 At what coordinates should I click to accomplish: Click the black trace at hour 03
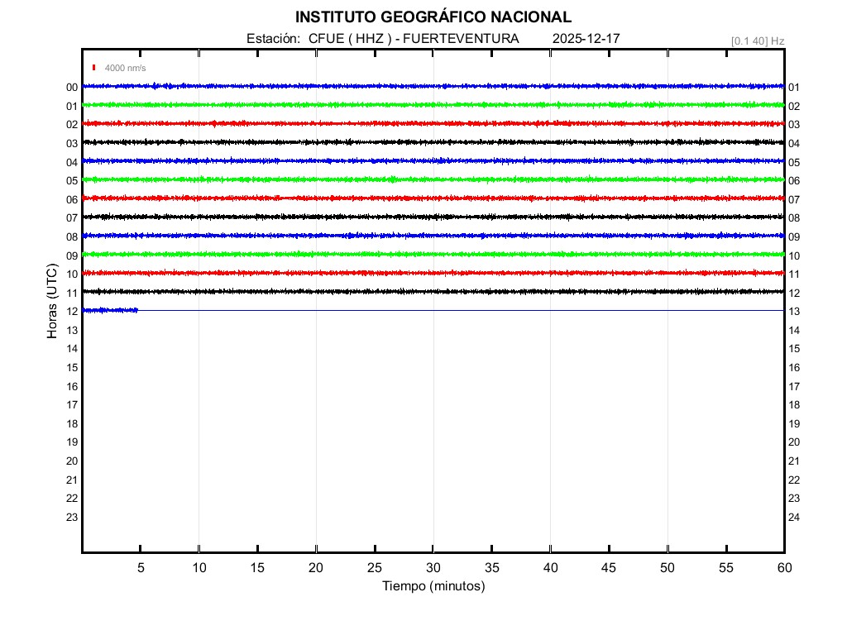433,142
